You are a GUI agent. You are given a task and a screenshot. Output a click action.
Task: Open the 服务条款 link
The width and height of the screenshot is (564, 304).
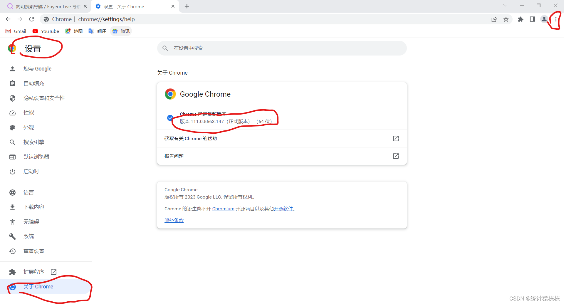174,220
